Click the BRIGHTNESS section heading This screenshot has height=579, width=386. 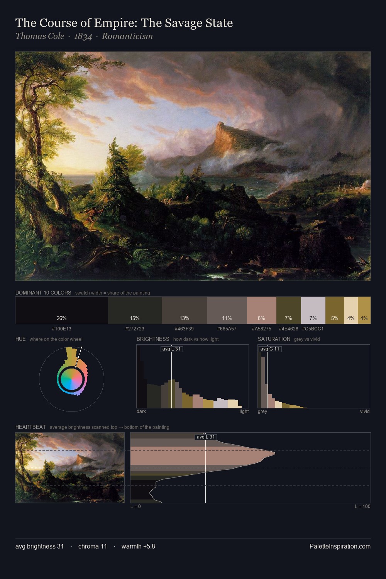coord(153,339)
